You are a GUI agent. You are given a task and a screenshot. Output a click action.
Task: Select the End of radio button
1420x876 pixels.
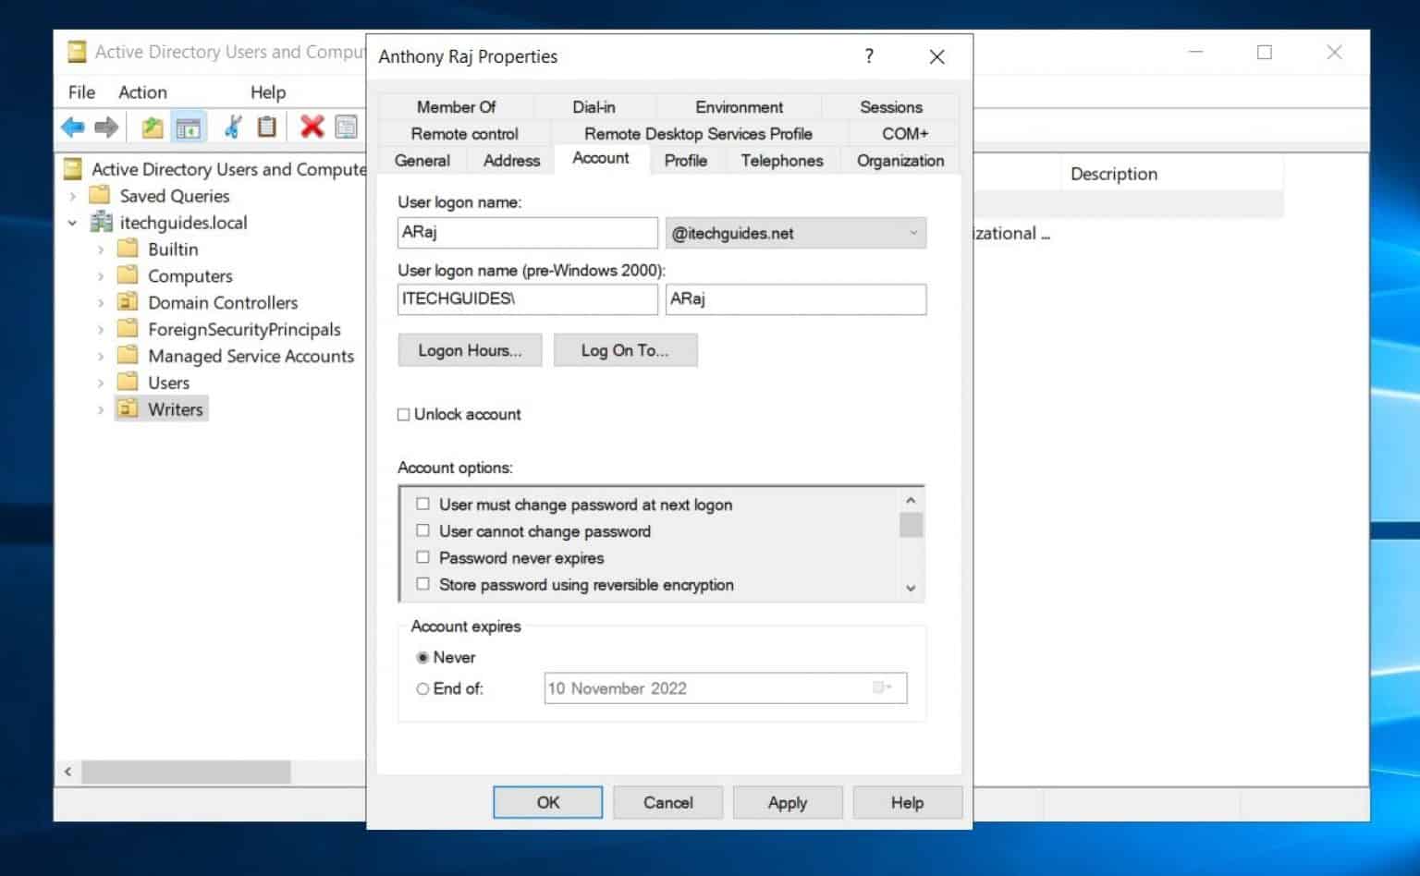point(422,688)
